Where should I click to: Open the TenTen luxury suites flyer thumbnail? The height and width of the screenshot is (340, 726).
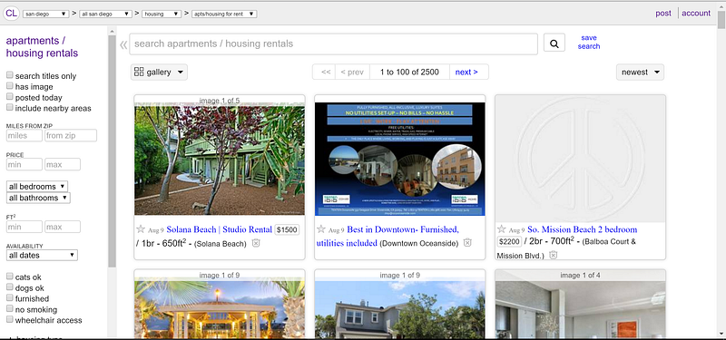click(x=400, y=159)
